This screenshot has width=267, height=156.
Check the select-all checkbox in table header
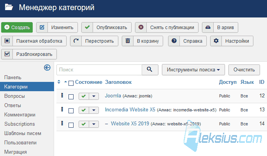coord(71,83)
